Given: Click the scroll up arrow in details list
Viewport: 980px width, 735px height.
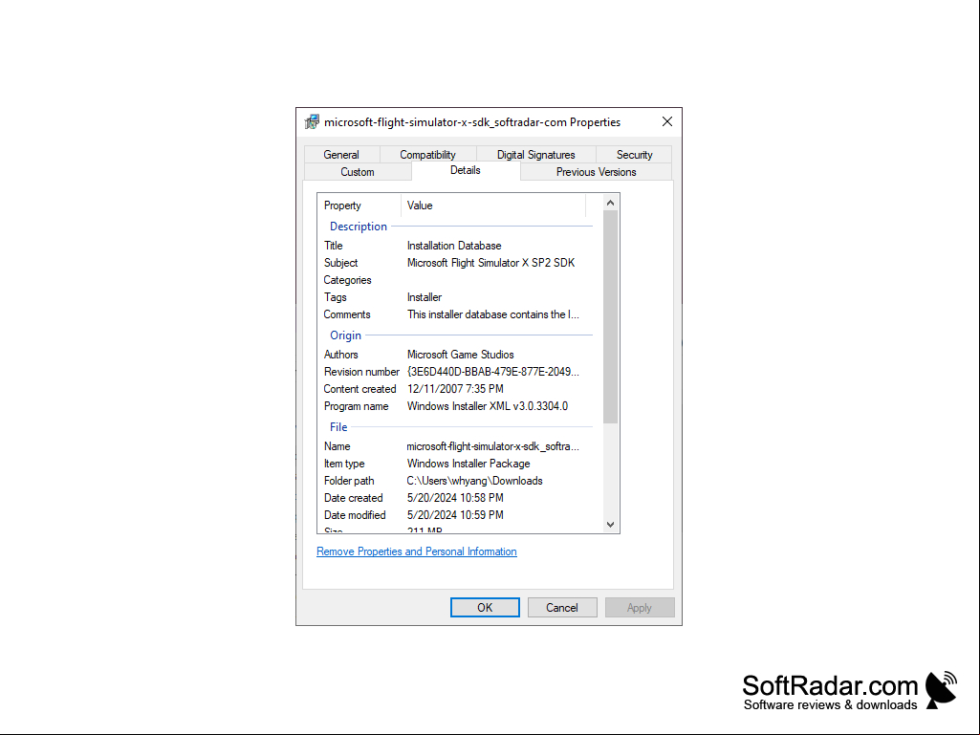Looking at the screenshot, I should point(611,204).
